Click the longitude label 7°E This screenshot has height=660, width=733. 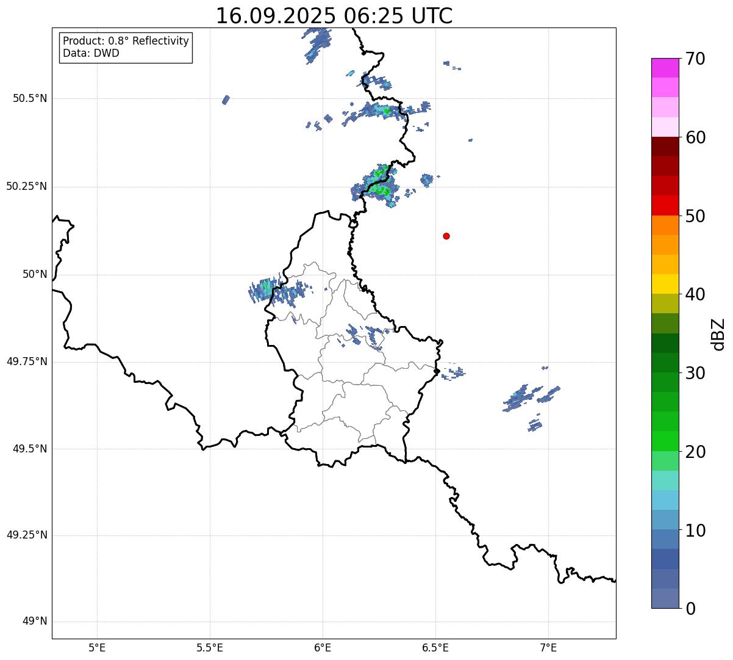548,647
